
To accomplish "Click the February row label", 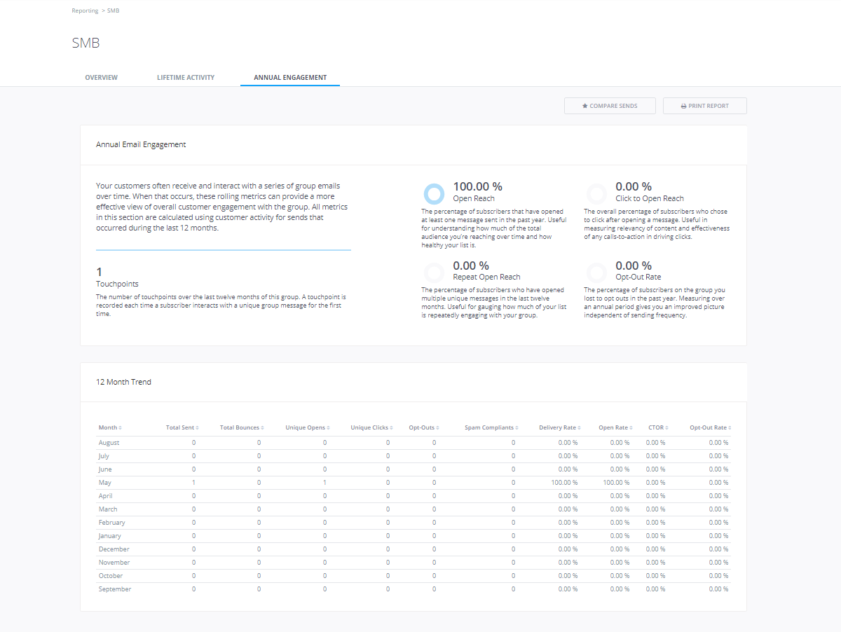I will 112,523.
